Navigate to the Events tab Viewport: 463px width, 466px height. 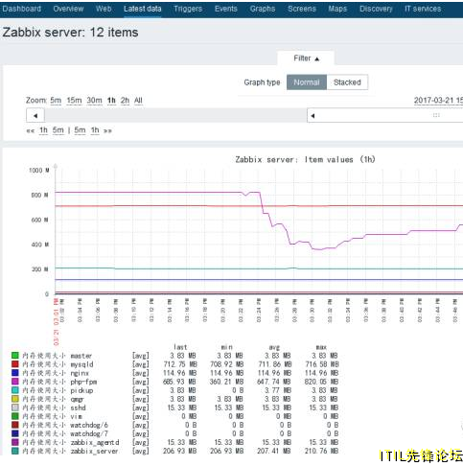226,9
